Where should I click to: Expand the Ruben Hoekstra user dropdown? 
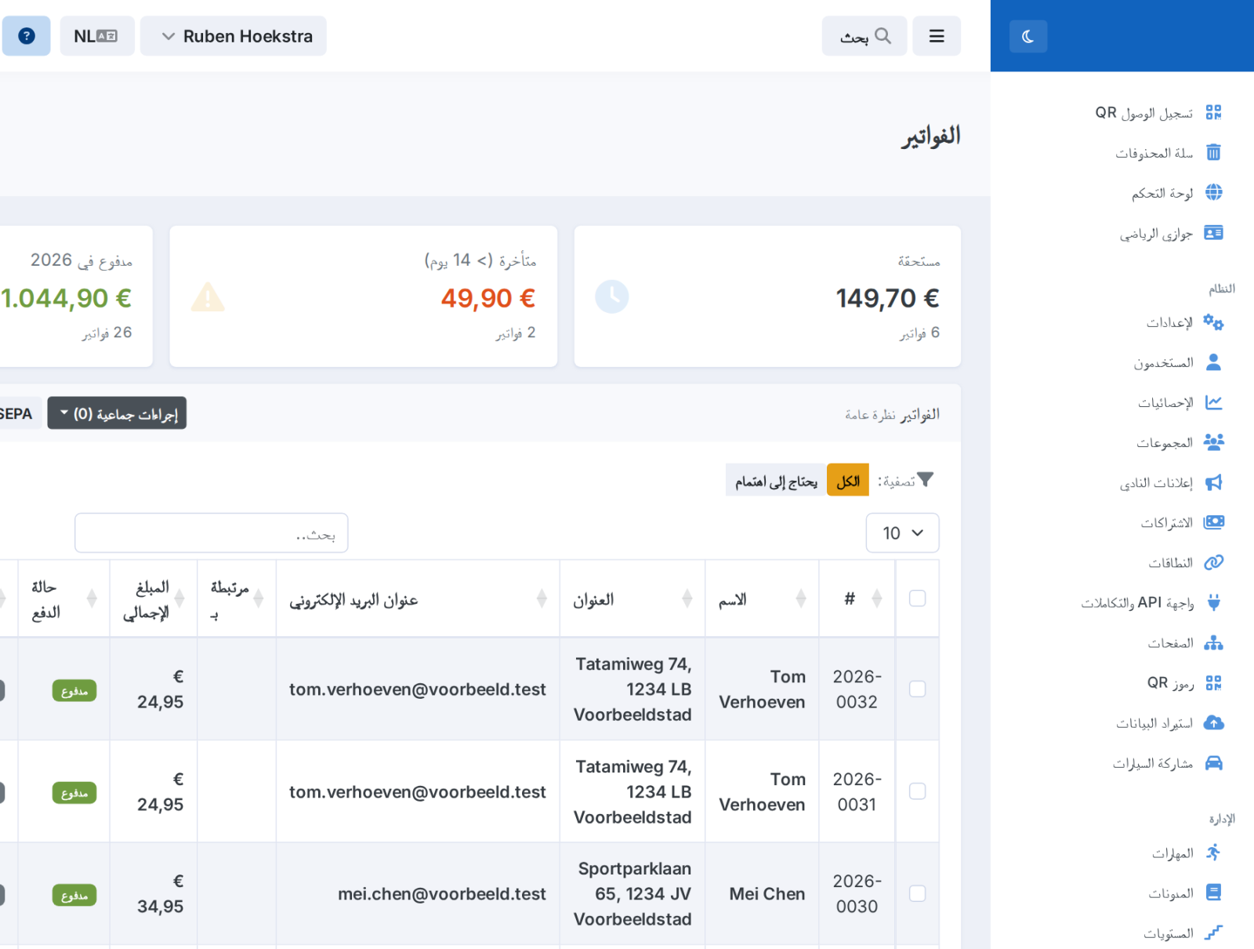coord(234,36)
